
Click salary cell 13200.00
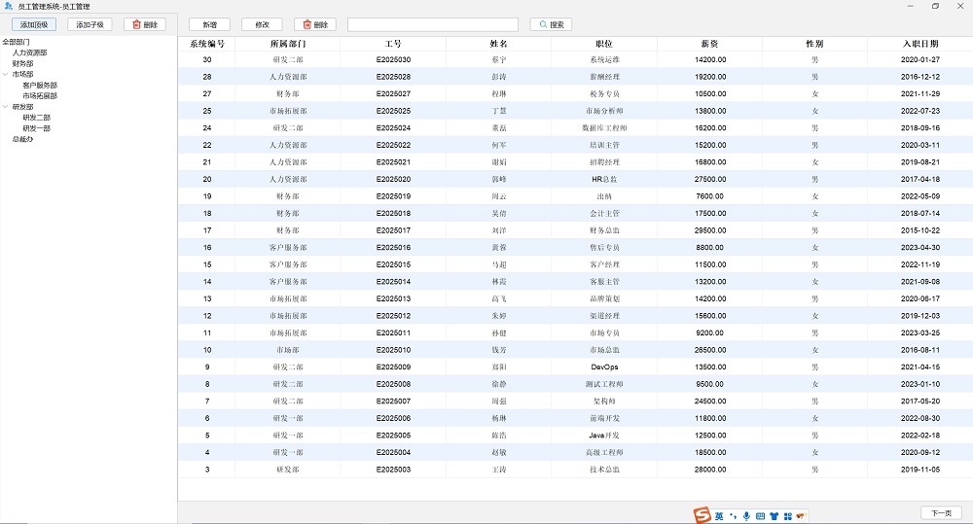point(710,282)
